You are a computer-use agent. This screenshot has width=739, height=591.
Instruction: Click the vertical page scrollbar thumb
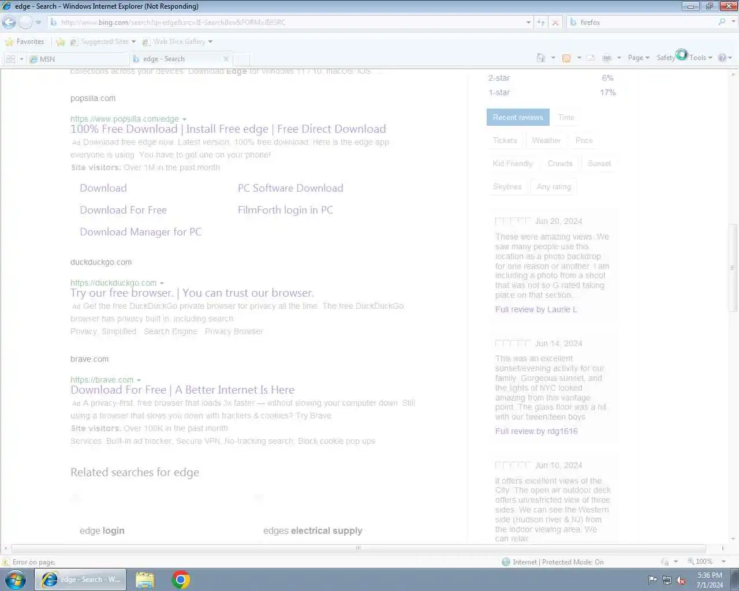point(734,267)
